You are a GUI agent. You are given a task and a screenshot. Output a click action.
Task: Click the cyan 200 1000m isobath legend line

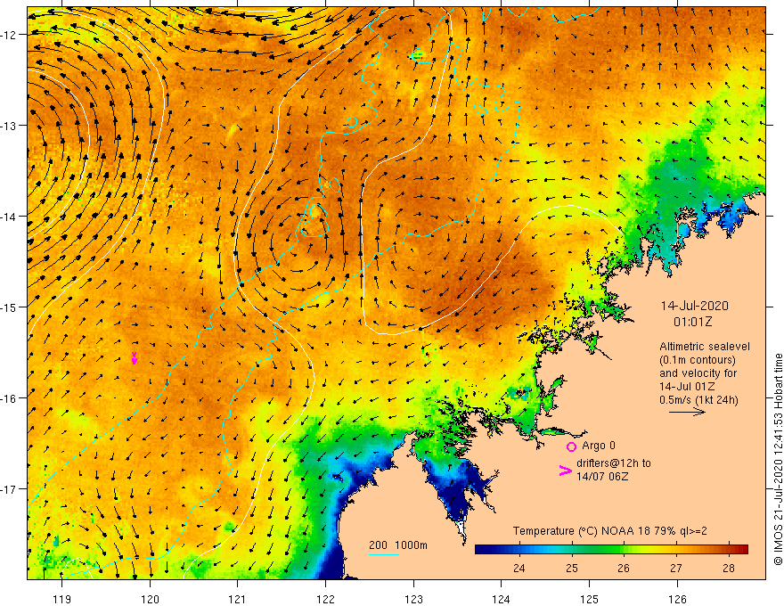[383, 554]
